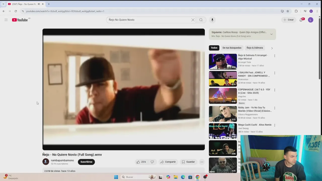
Task: Open the YouTube hamburger guide menu
Action: [6, 20]
